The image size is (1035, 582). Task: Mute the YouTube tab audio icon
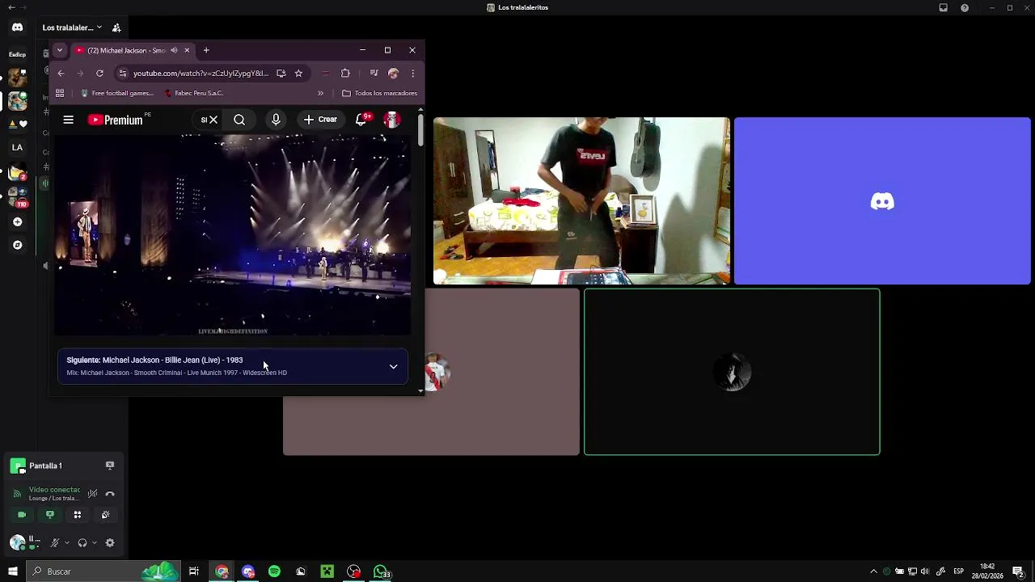pyautogui.click(x=174, y=50)
